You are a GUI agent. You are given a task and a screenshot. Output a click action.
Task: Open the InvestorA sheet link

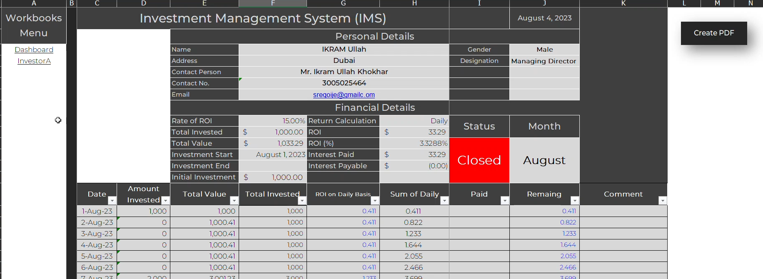tap(34, 61)
